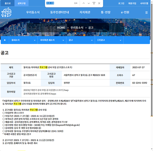153x151 pixels.
Task: Click the 문의사항 line
Action: (33, 131)
